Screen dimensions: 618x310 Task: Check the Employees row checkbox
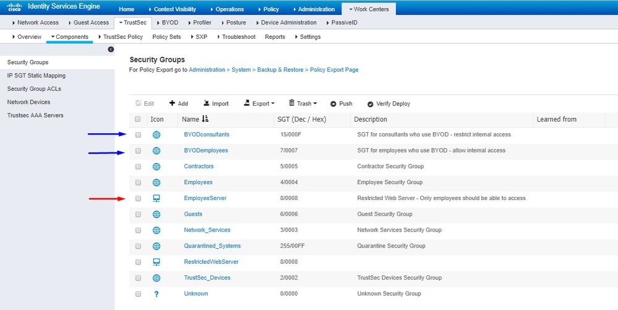[138, 183]
